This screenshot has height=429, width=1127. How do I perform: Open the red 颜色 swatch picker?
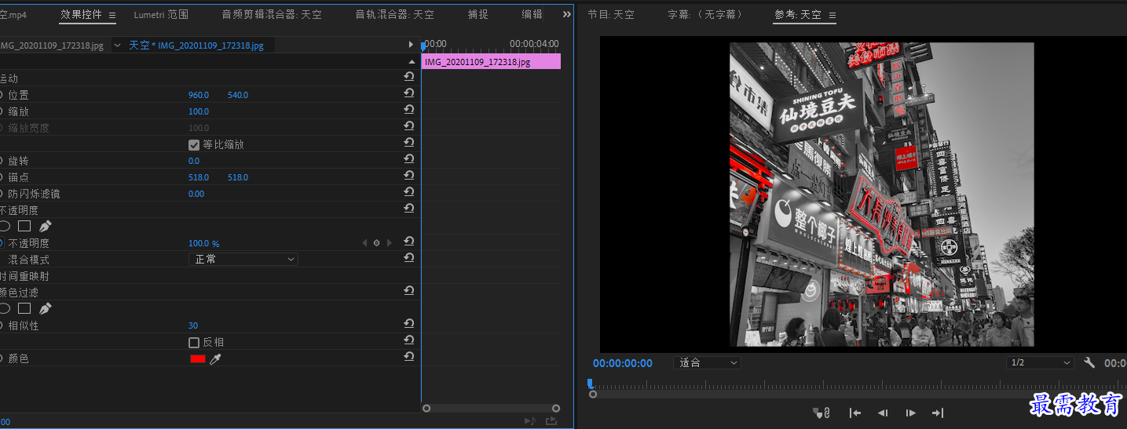[197, 358]
